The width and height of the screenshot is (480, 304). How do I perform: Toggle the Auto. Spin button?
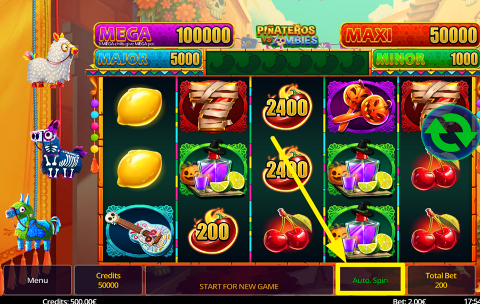click(370, 280)
